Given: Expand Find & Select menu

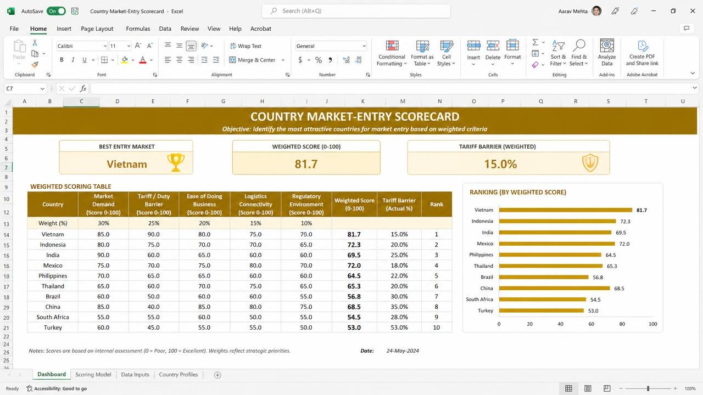Looking at the screenshot, I should [579, 53].
